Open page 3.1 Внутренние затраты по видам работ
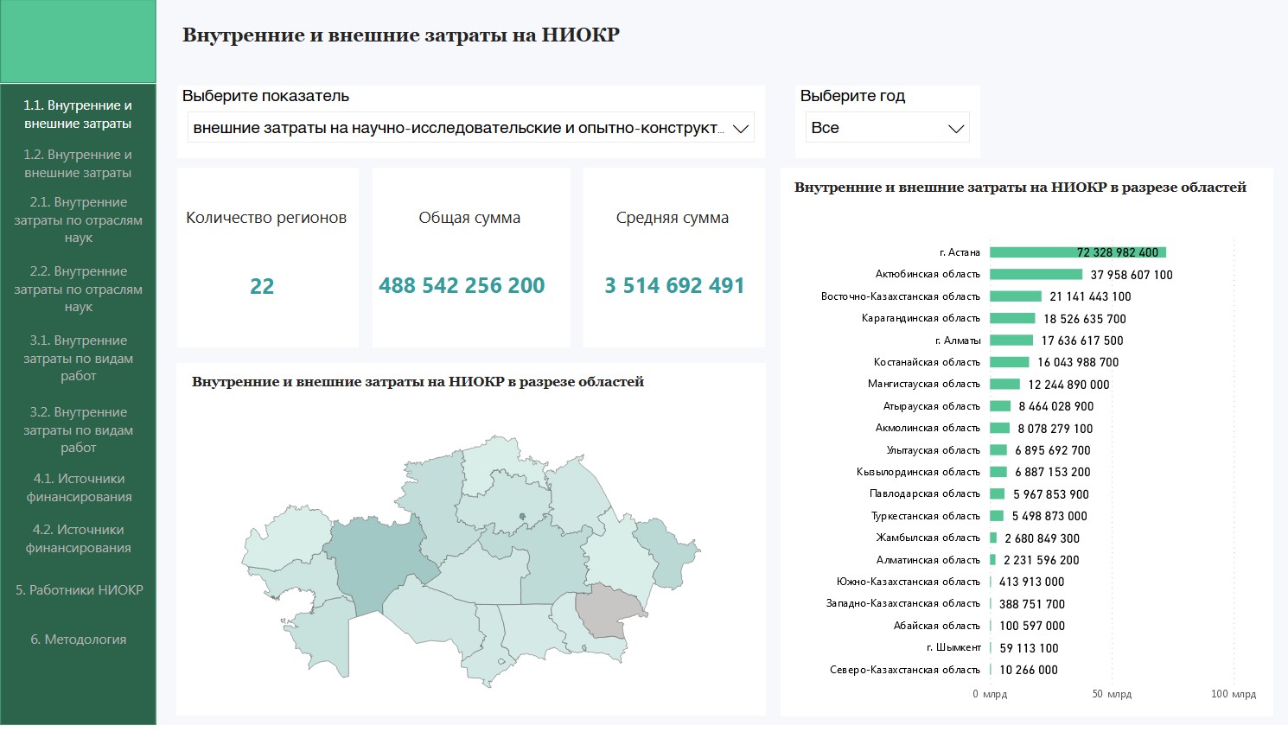1288x732 pixels. click(78, 358)
